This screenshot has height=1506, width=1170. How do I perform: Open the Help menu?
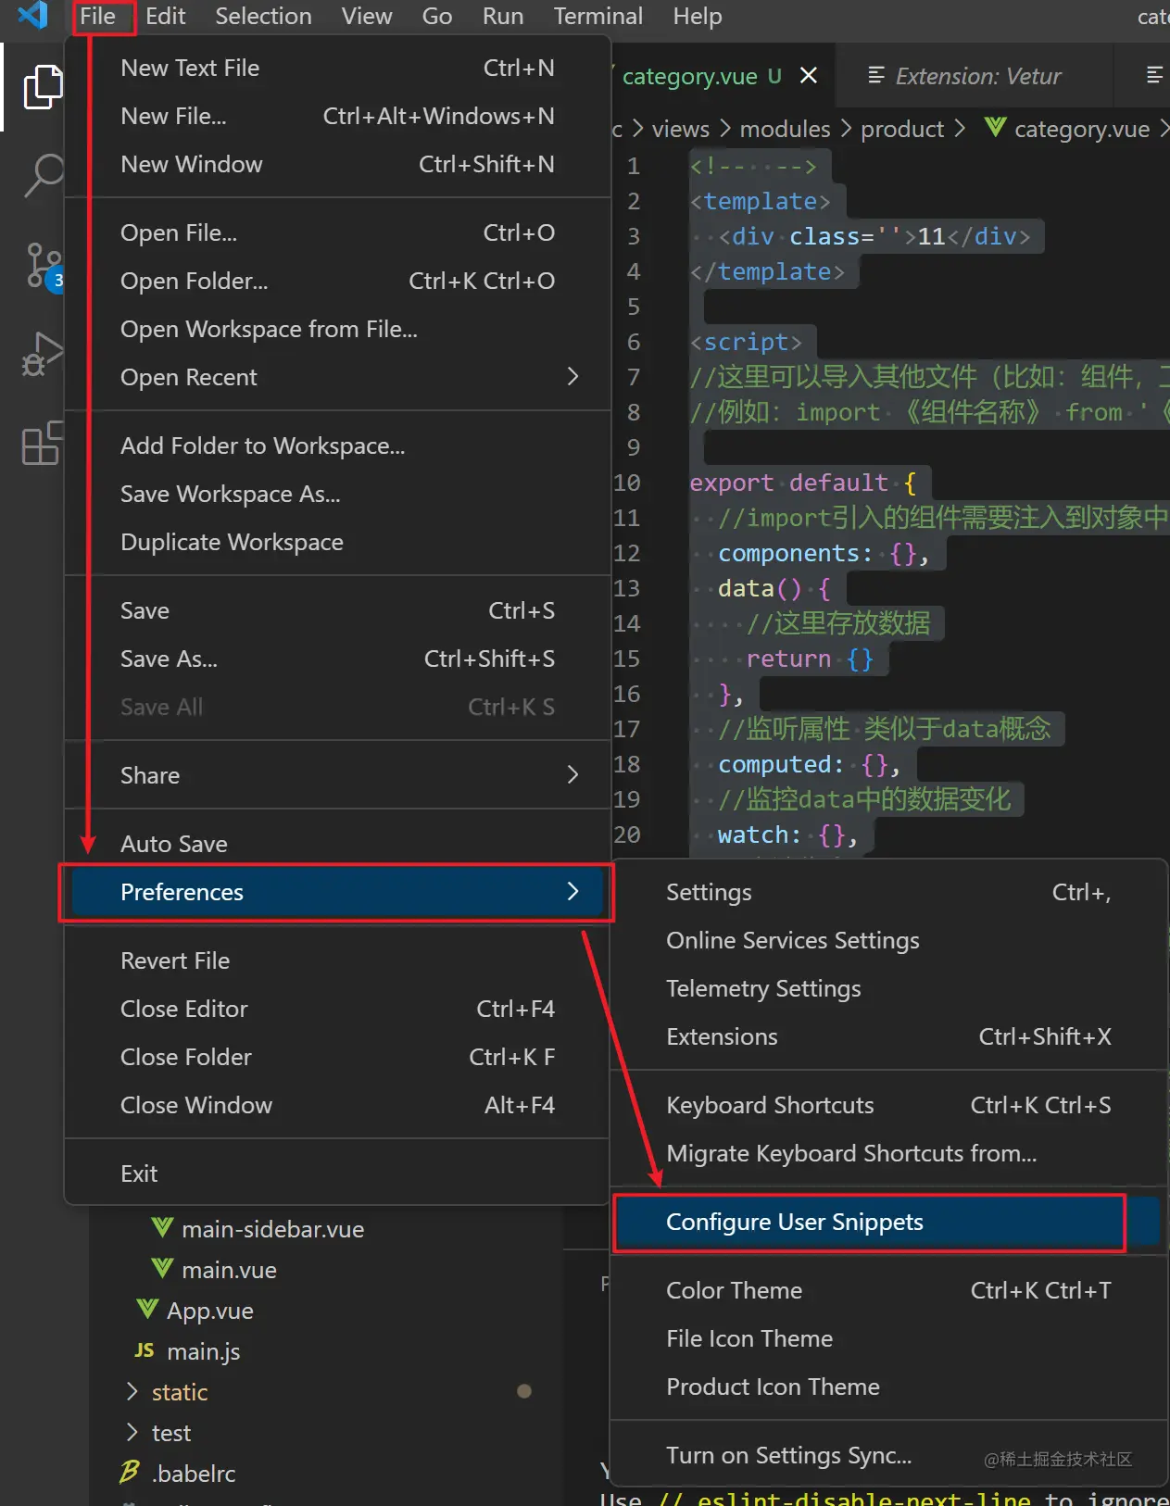(x=698, y=16)
